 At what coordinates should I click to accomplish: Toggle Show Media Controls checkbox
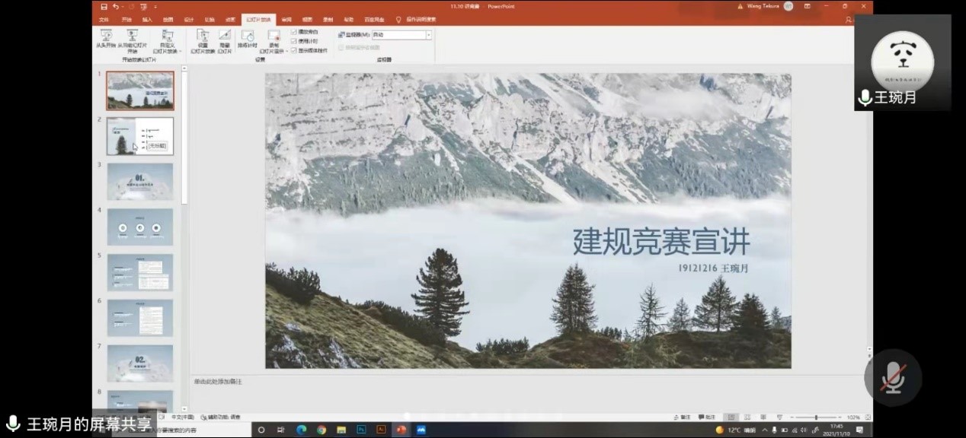(294, 50)
